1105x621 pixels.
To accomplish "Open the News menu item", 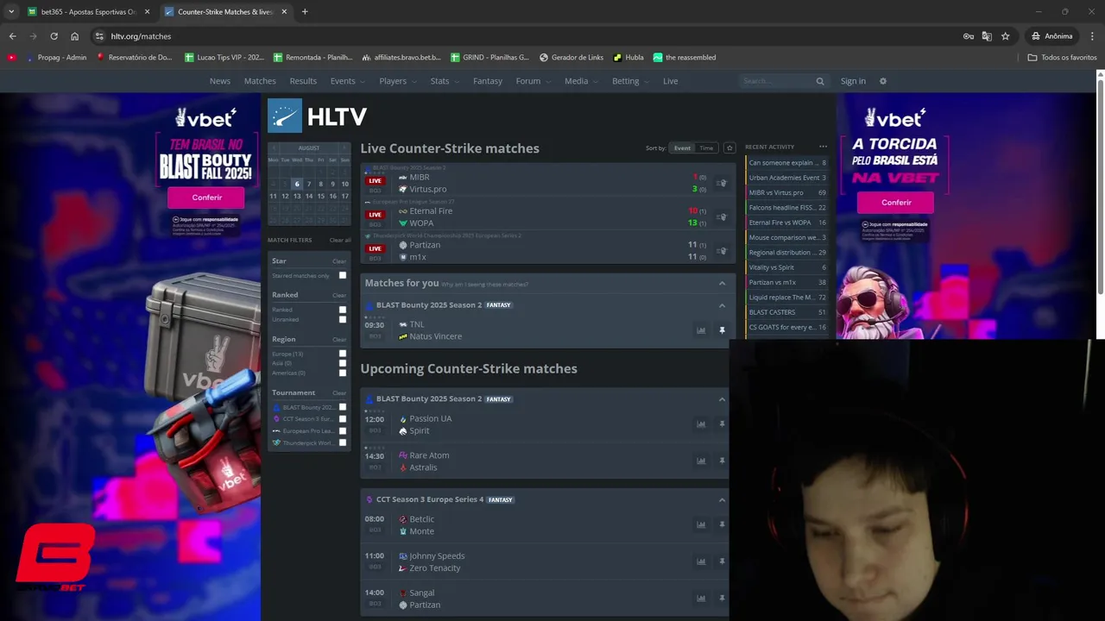I will [x=220, y=81].
